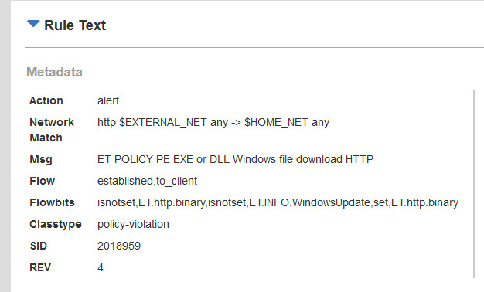484x292 pixels.
Task: Select the policy-violation classtype value
Action: tap(133, 224)
